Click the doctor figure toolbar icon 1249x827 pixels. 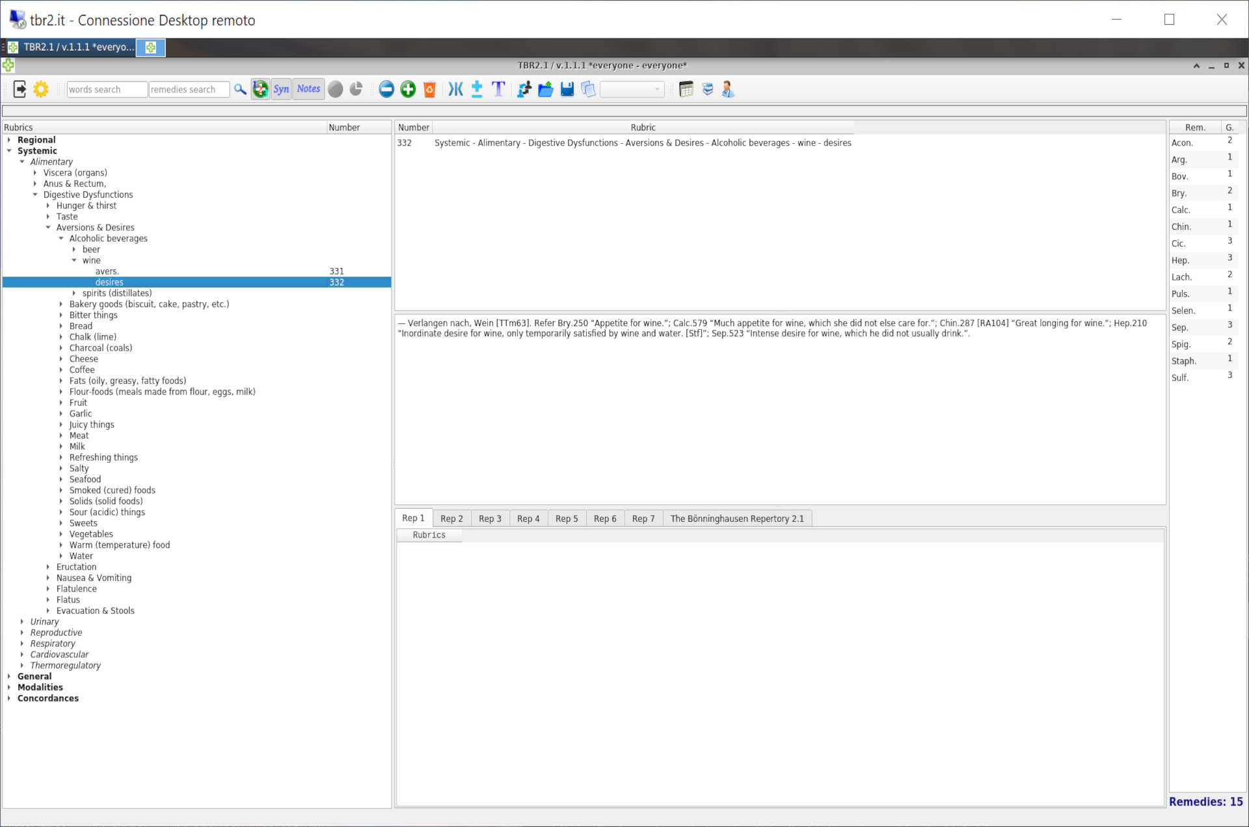(x=728, y=89)
